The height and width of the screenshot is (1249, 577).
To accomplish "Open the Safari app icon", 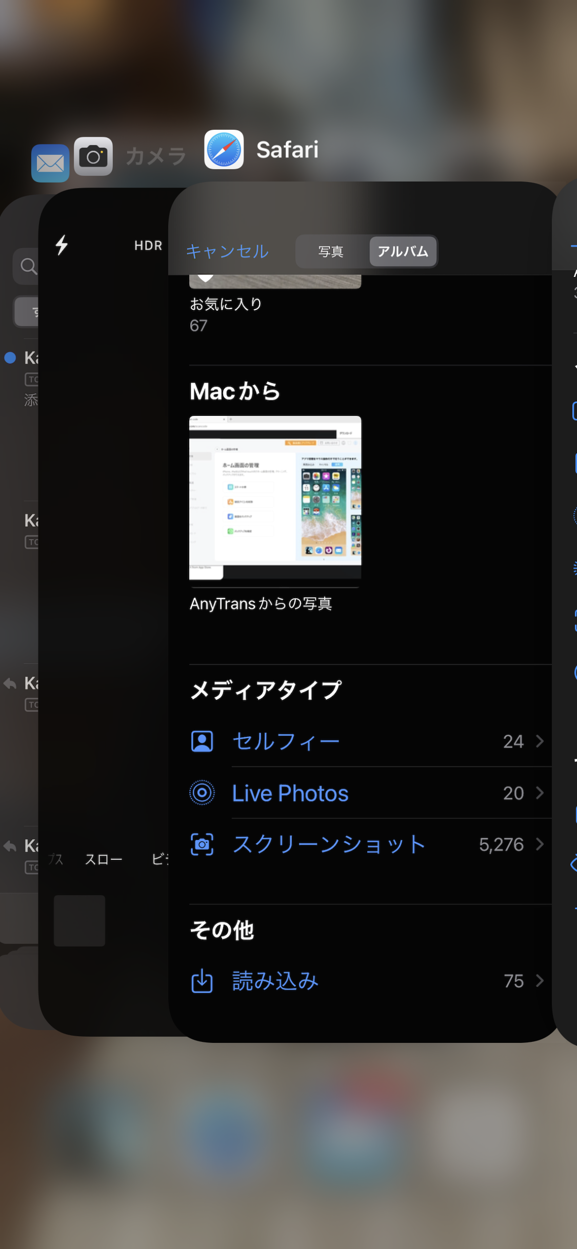I will (x=224, y=150).
